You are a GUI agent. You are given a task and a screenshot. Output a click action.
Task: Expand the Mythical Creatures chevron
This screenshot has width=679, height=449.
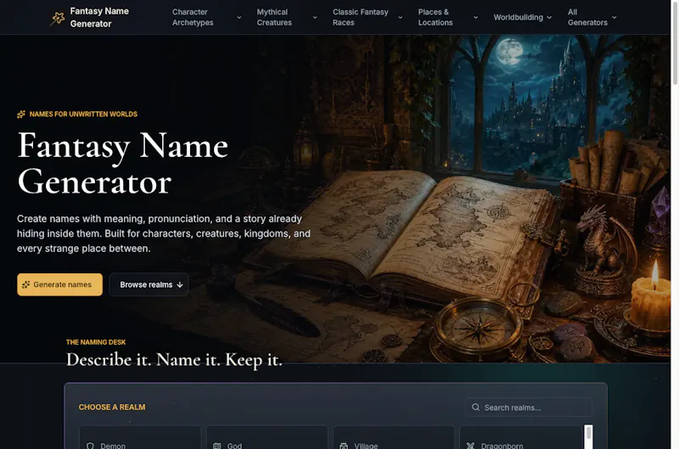[x=315, y=17]
